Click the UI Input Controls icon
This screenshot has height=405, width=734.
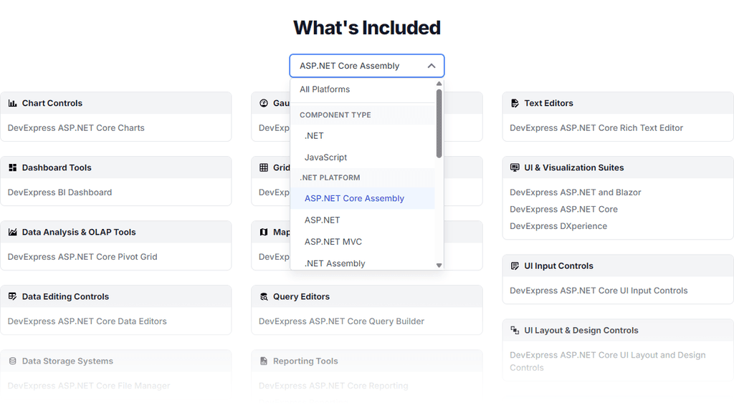coord(515,265)
